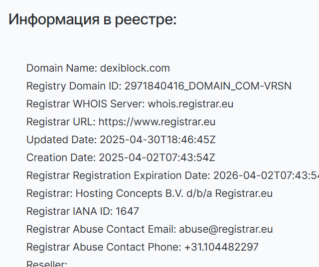Open the https://www.registrar.eu URL

pos(157,122)
